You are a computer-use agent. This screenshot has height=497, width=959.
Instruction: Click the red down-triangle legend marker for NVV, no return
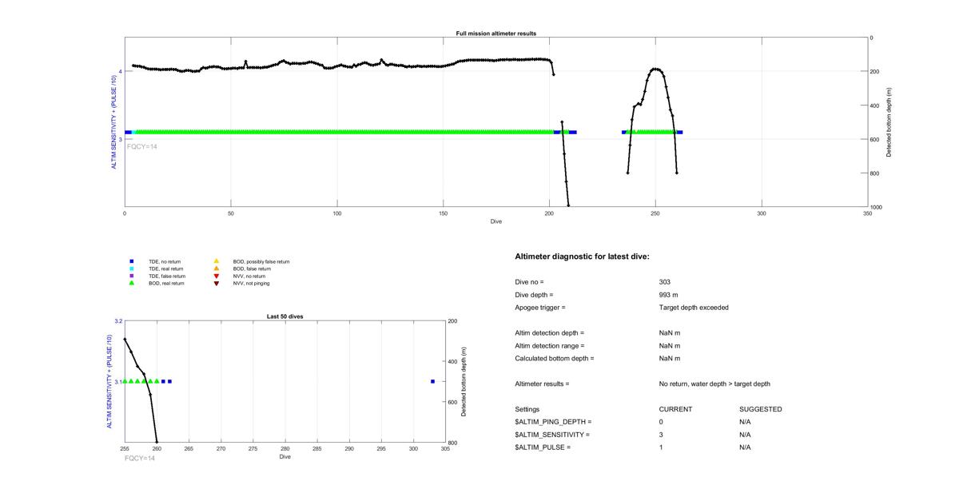[x=216, y=276]
